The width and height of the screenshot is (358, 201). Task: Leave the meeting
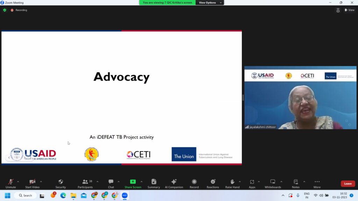348,184
